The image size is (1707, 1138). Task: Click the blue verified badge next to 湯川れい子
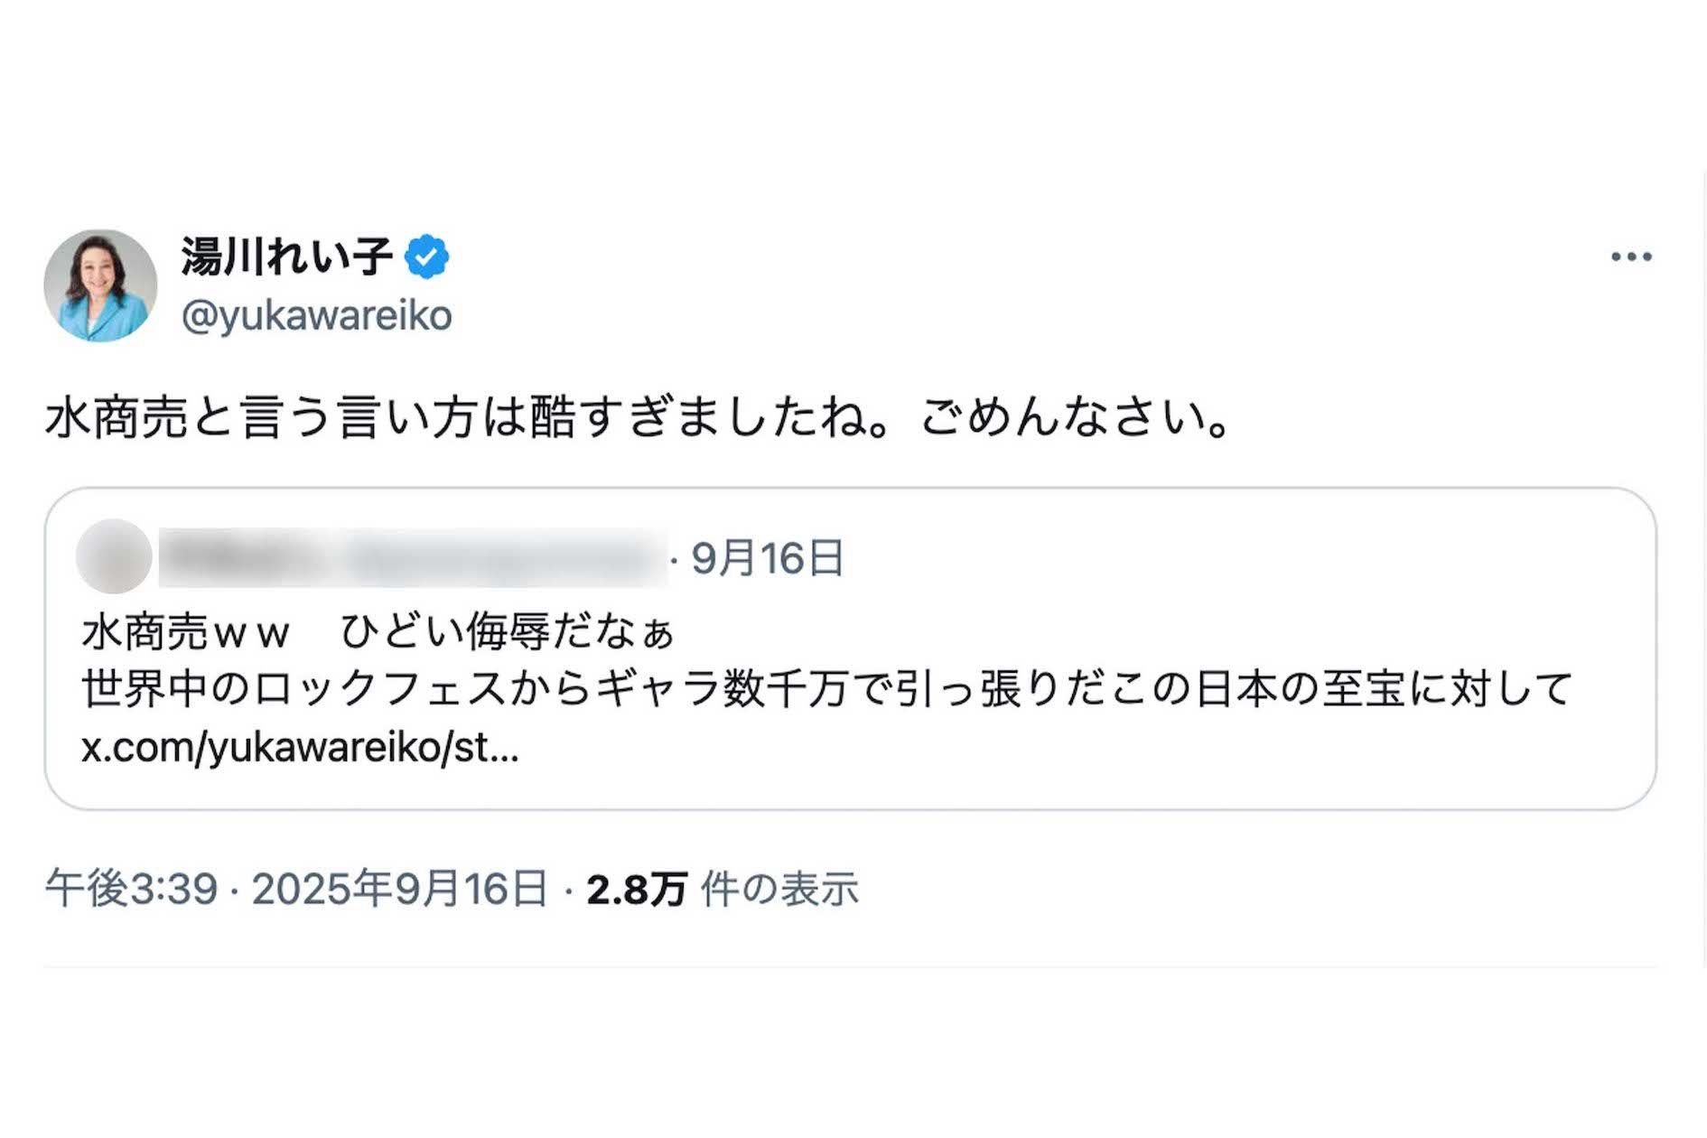425,256
